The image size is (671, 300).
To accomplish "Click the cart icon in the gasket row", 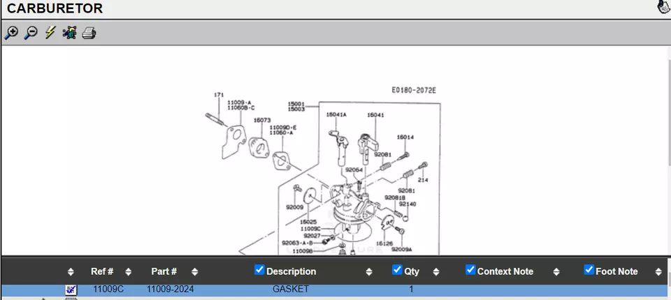I will (71, 289).
